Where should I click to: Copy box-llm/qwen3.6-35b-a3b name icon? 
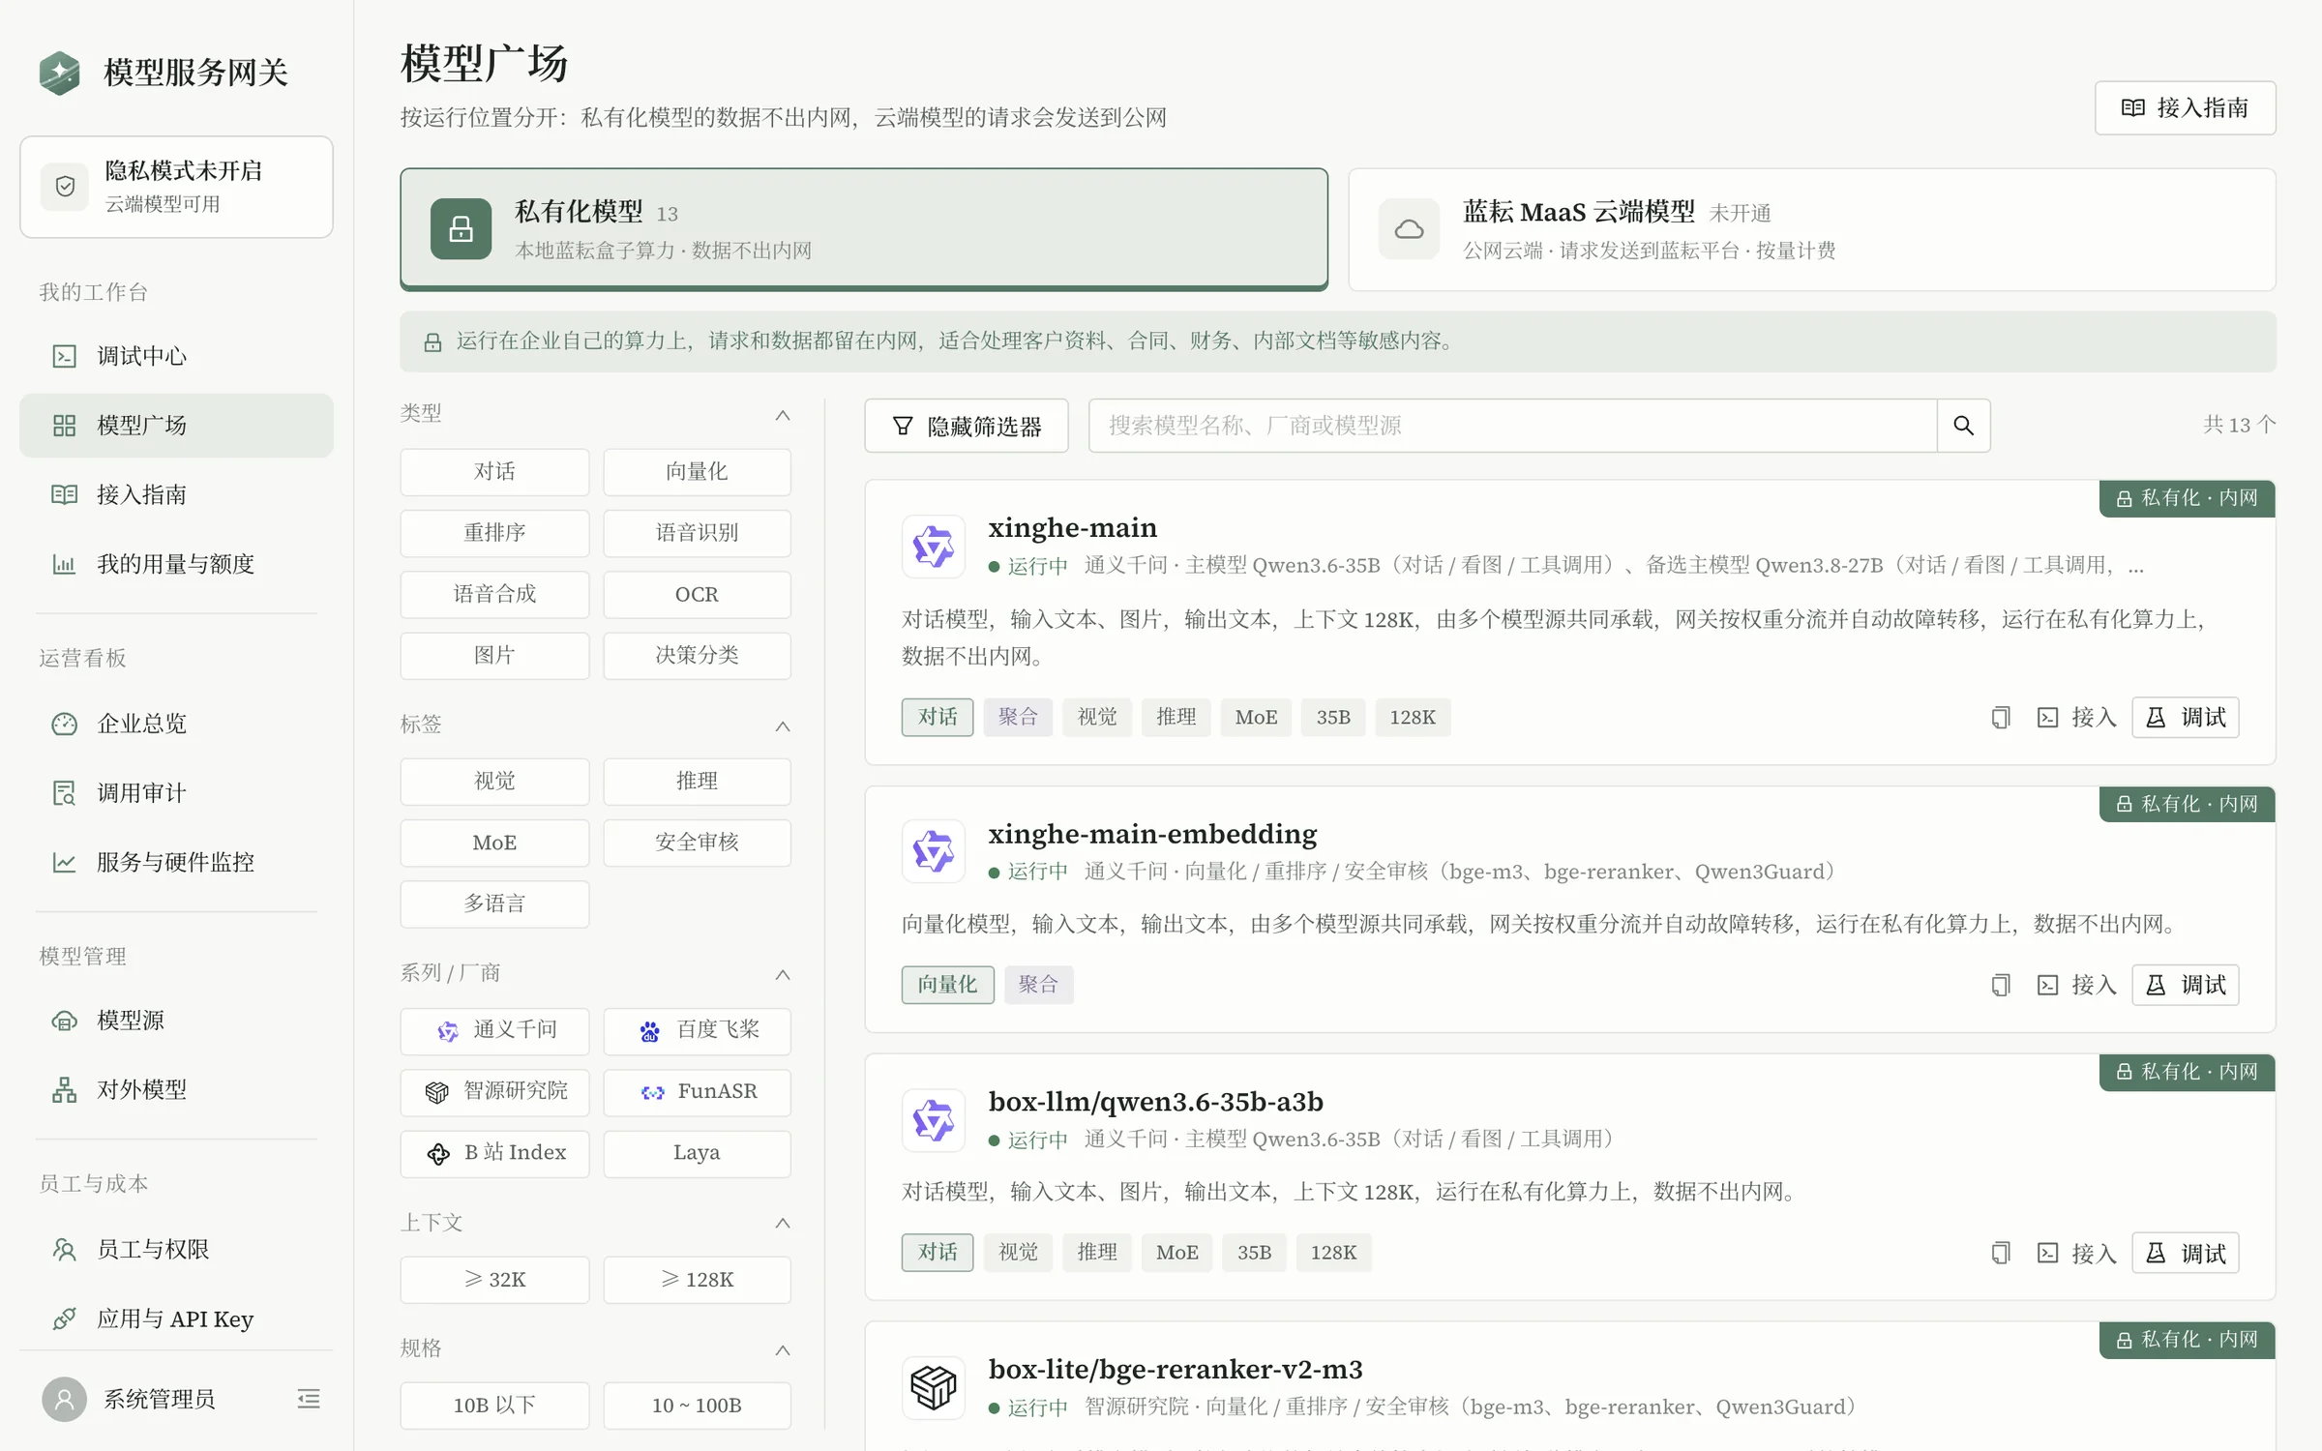[2000, 1254]
